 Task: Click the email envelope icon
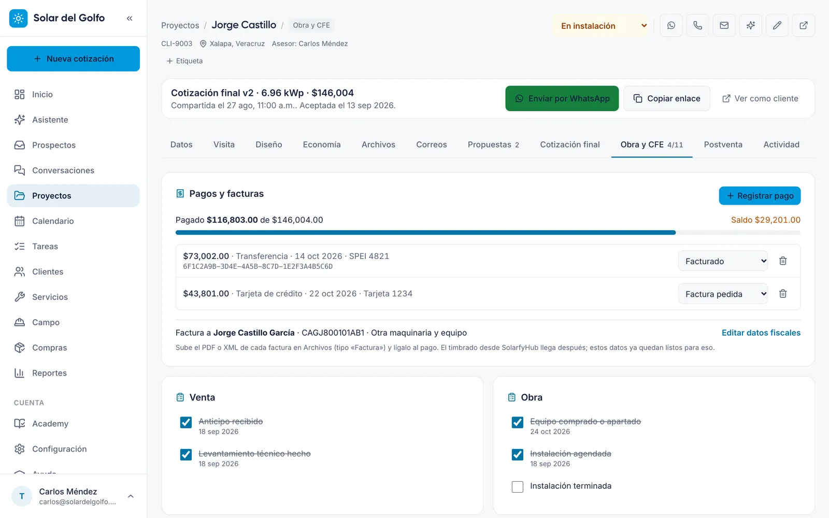[724, 25]
